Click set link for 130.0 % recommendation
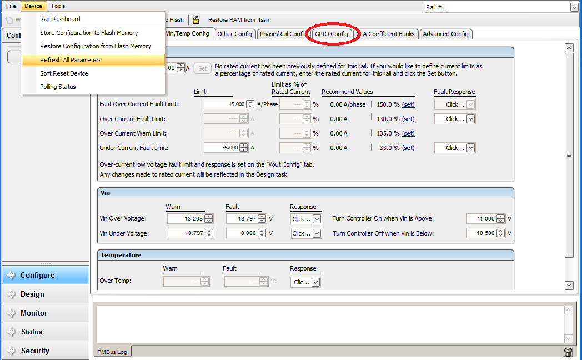Viewport: 582px width, 360px height. (x=408, y=119)
